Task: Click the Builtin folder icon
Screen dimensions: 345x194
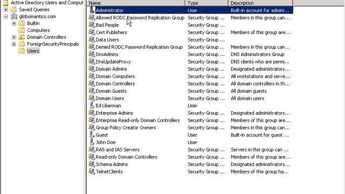Action: point(22,23)
